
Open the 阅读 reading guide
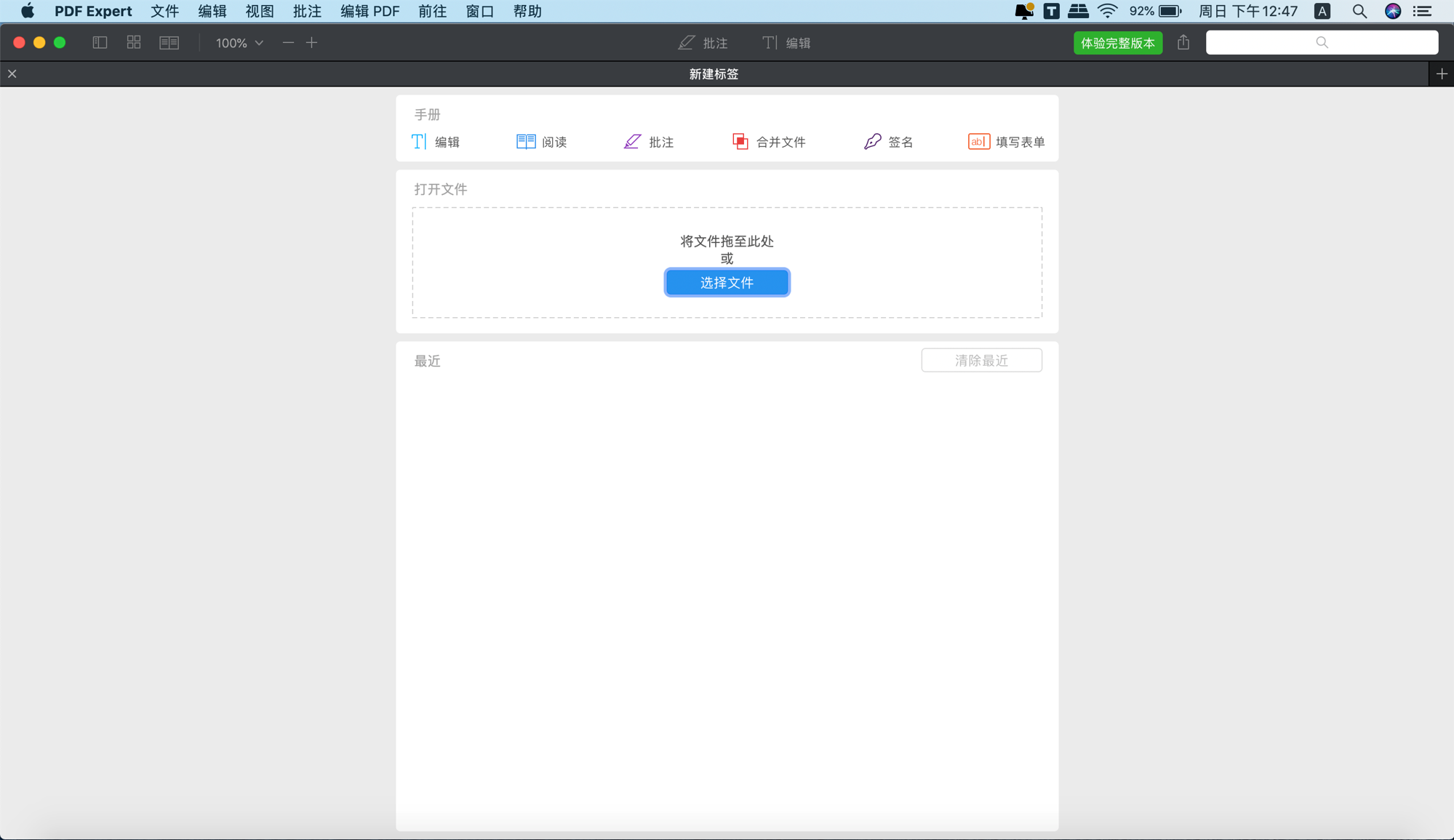click(541, 142)
